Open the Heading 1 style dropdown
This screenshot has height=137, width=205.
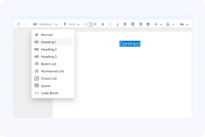(45, 24)
